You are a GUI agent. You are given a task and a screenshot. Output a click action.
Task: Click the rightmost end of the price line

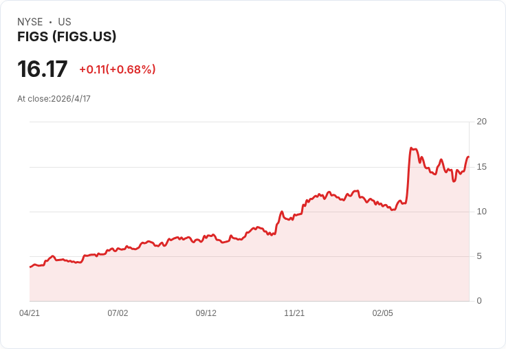click(468, 157)
